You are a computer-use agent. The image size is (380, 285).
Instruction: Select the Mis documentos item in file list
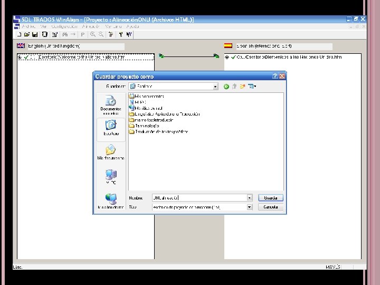[147, 96]
